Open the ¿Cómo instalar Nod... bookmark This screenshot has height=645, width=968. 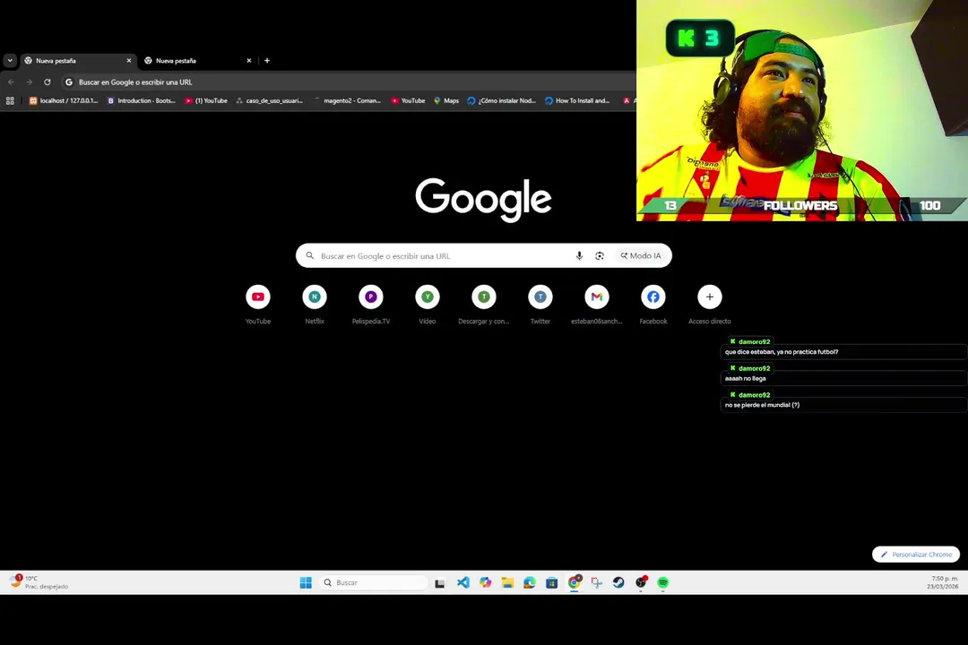[502, 100]
